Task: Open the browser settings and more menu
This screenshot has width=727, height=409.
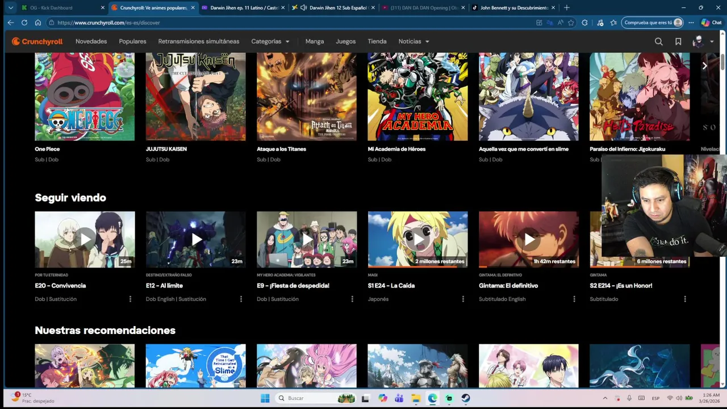Action: [691, 23]
